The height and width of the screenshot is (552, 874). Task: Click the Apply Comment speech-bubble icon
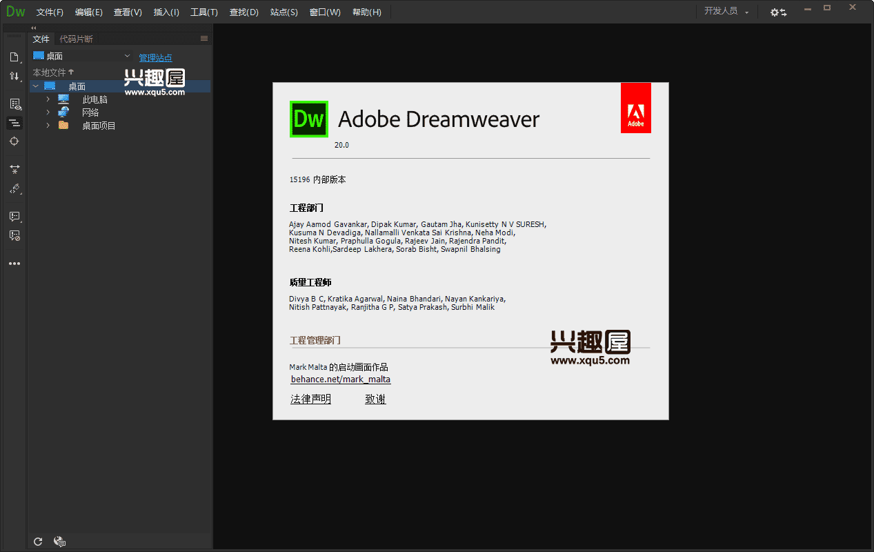pos(14,217)
